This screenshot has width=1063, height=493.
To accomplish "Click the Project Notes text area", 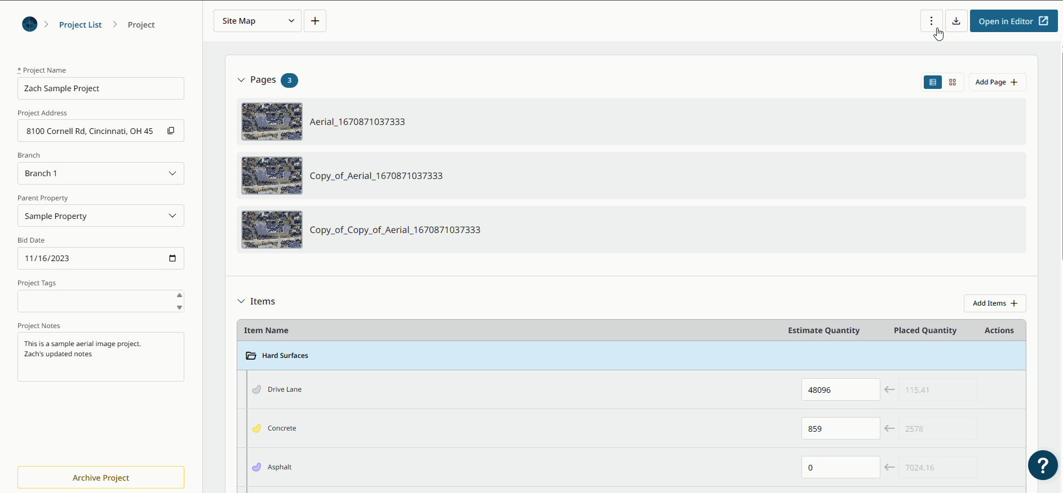I will point(101,357).
